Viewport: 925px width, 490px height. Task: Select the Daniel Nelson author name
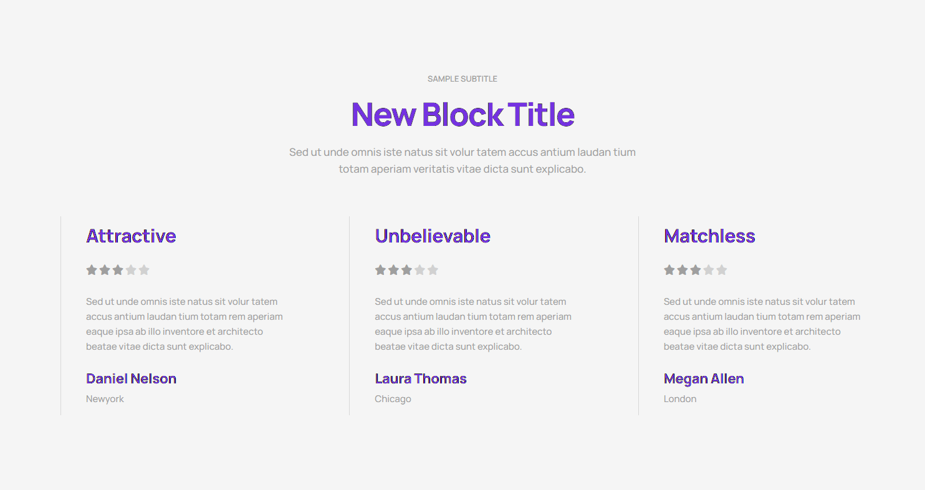click(x=131, y=378)
